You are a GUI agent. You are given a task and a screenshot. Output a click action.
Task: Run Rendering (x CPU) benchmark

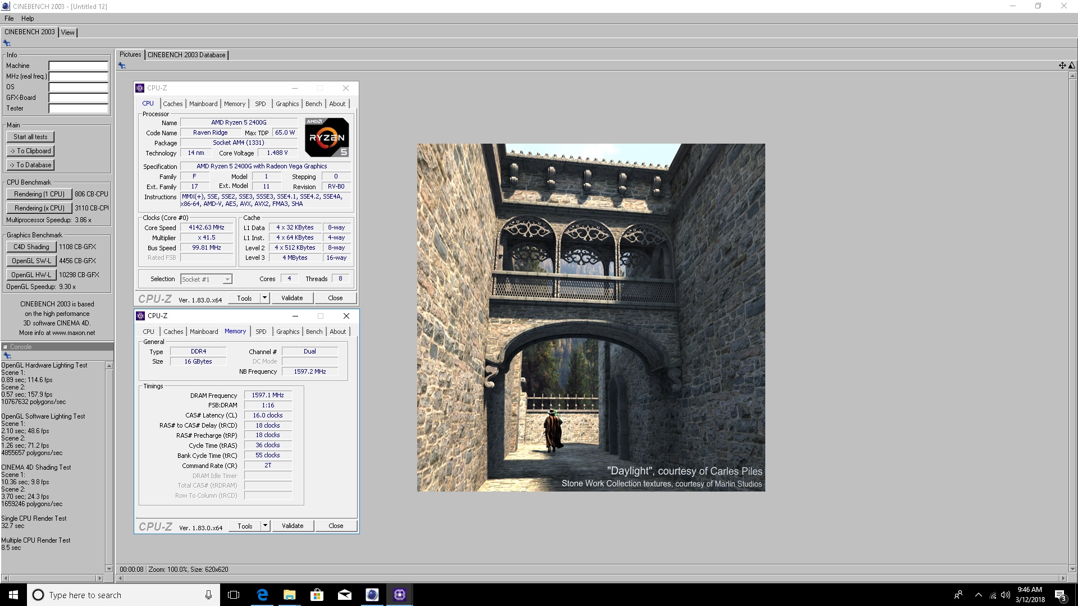(x=39, y=208)
